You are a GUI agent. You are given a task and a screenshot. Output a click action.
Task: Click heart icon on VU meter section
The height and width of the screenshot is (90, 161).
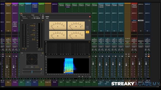[89, 20]
